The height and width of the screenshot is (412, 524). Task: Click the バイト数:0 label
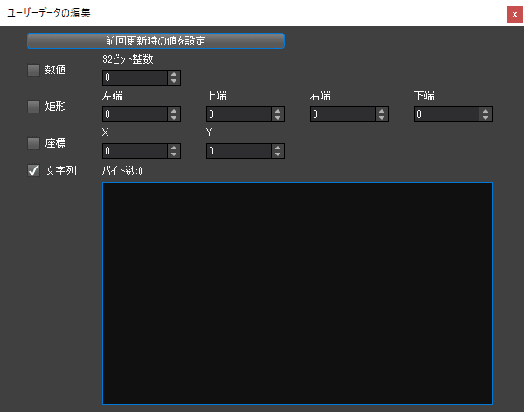pos(122,171)
